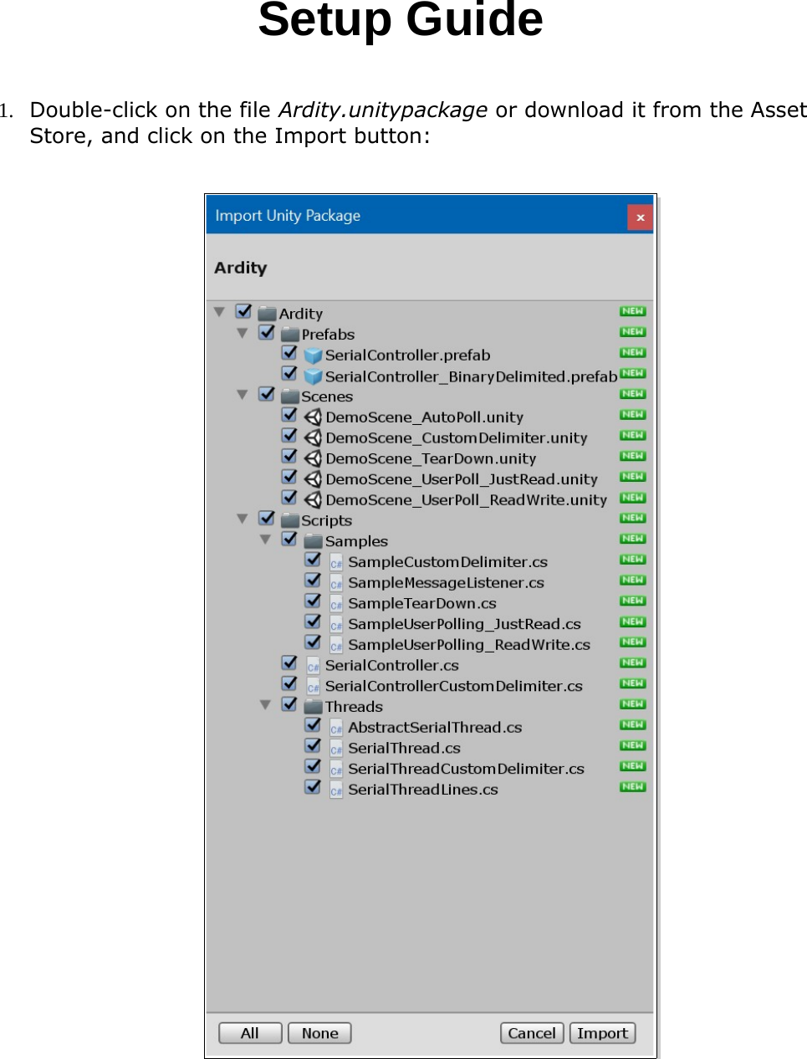The image size is (807, 1059).
Task: Uncheck the SampleMessageListener.cs checkbox
Action: [x=313, y=581]
